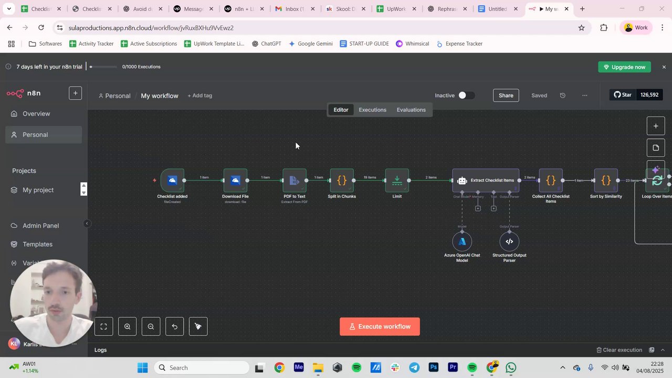The image size is (672, 378).
Task: Collapse the left sidebar with the chevron
Action: (87, 224)
